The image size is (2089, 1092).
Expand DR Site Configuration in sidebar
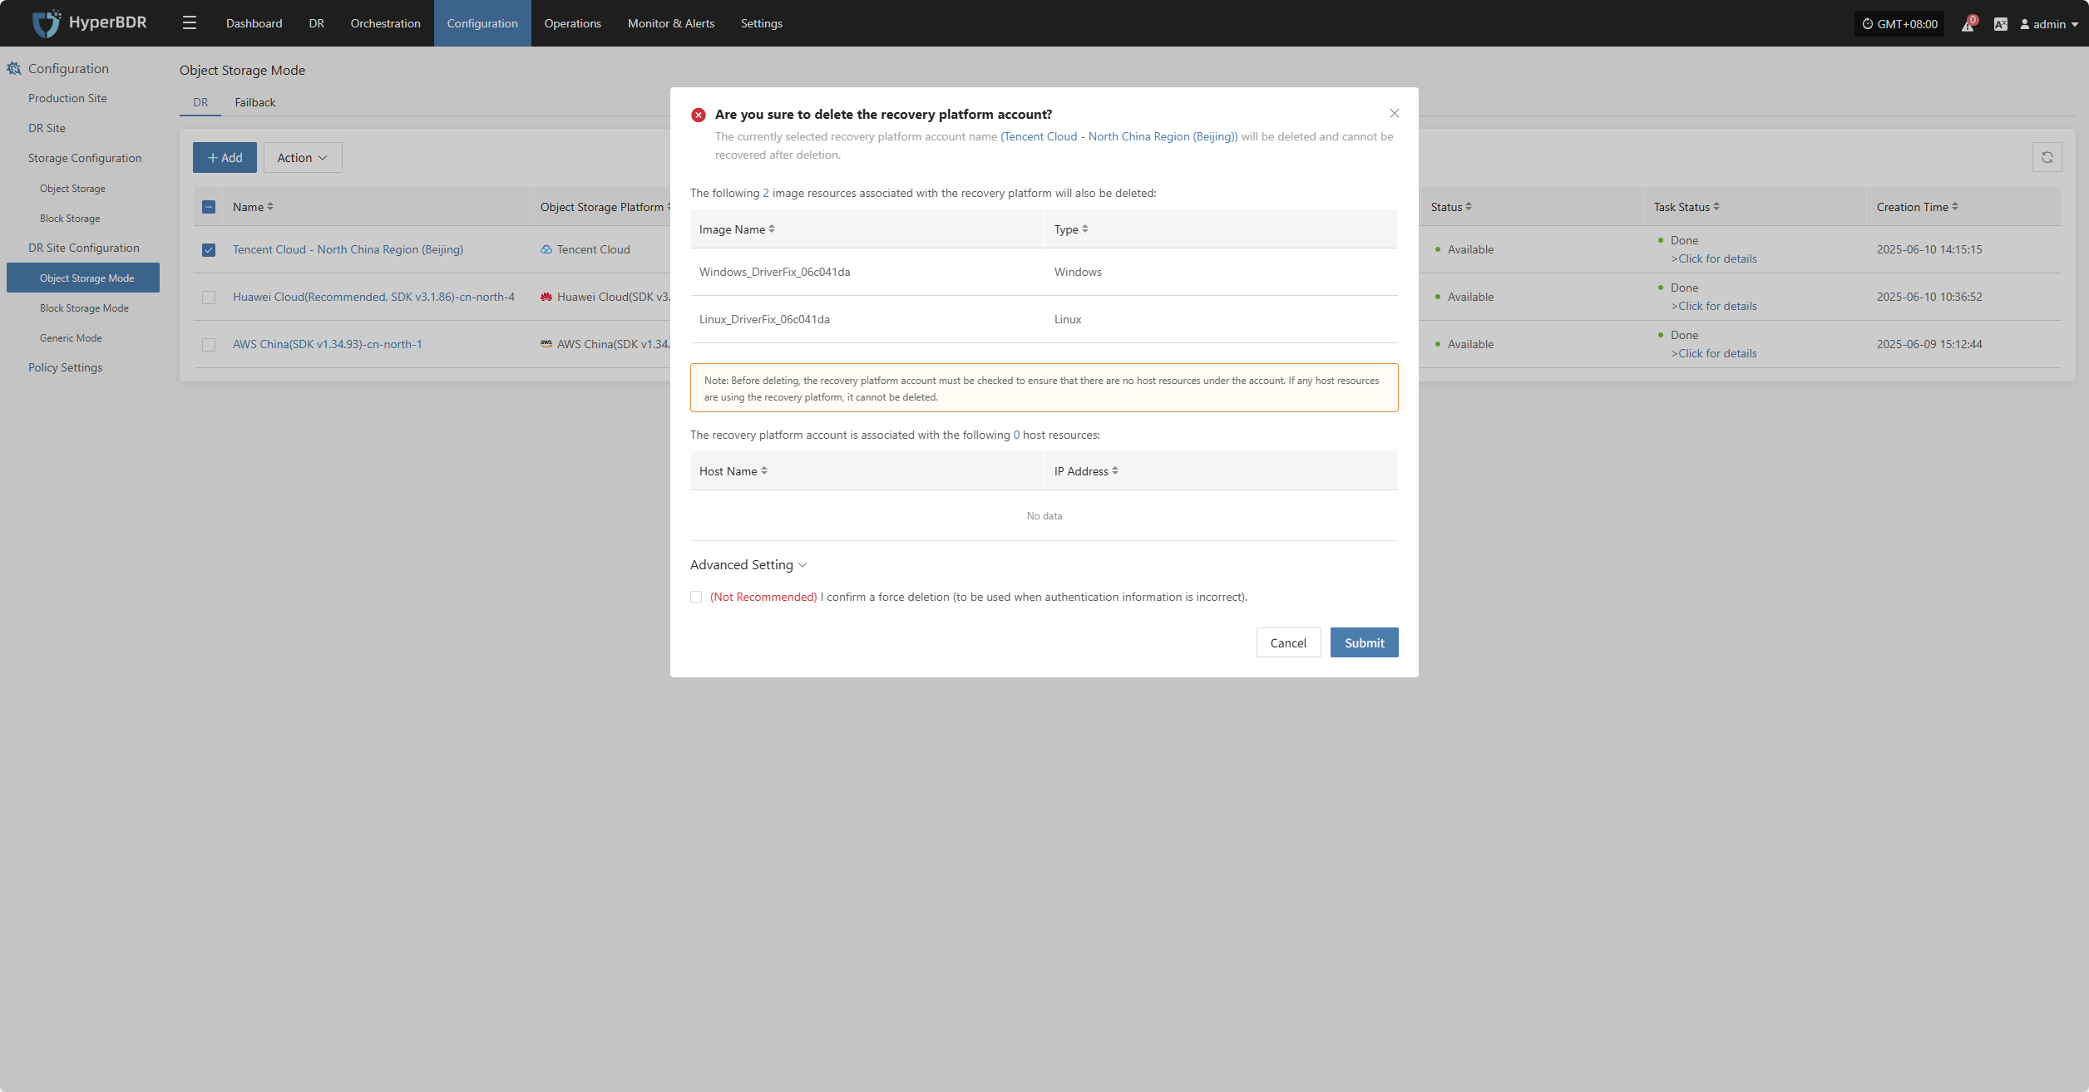(84, 248)
